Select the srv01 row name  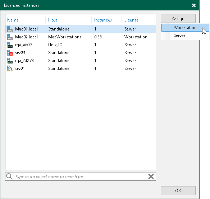click(20, 68)
